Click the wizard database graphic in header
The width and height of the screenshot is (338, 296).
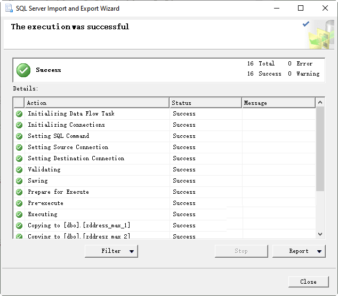coord(319,35)
